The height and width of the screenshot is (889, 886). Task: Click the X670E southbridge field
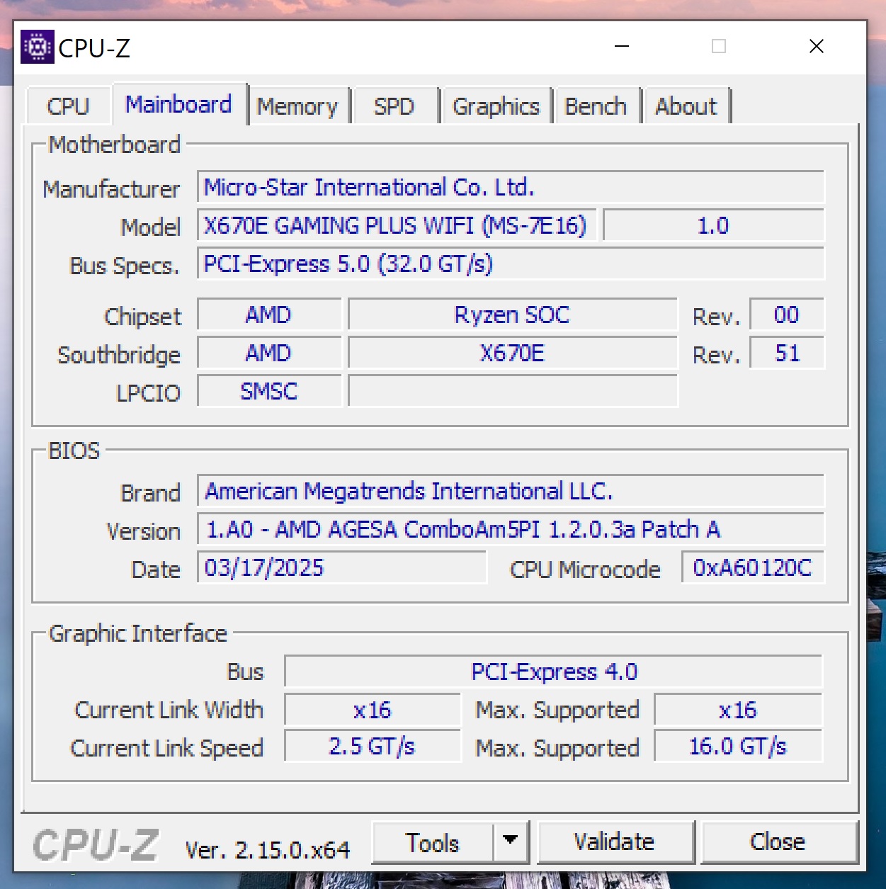click(512, 353)
